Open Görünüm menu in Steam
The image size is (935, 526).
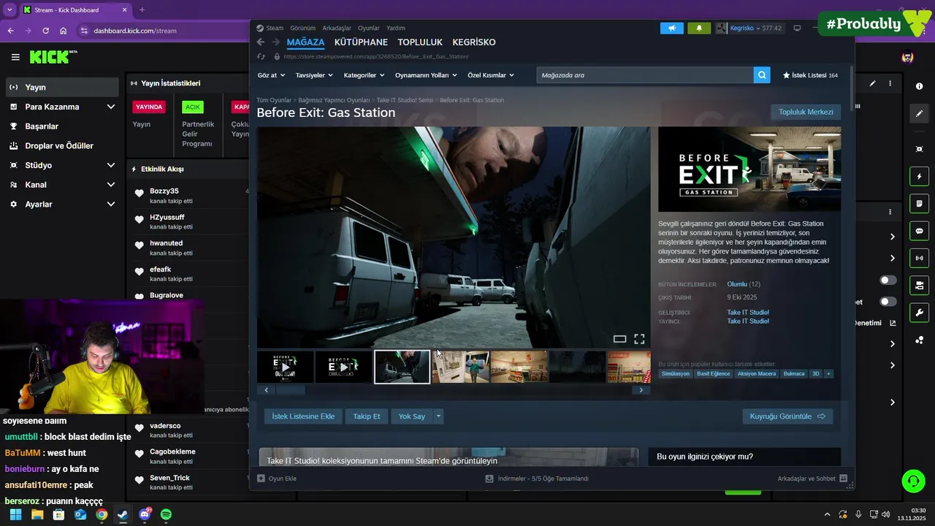[302, 28]
